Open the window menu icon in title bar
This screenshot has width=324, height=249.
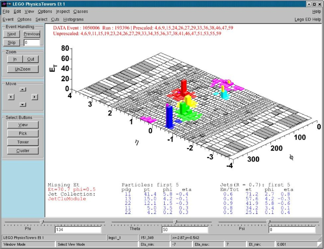coord(4,4)
